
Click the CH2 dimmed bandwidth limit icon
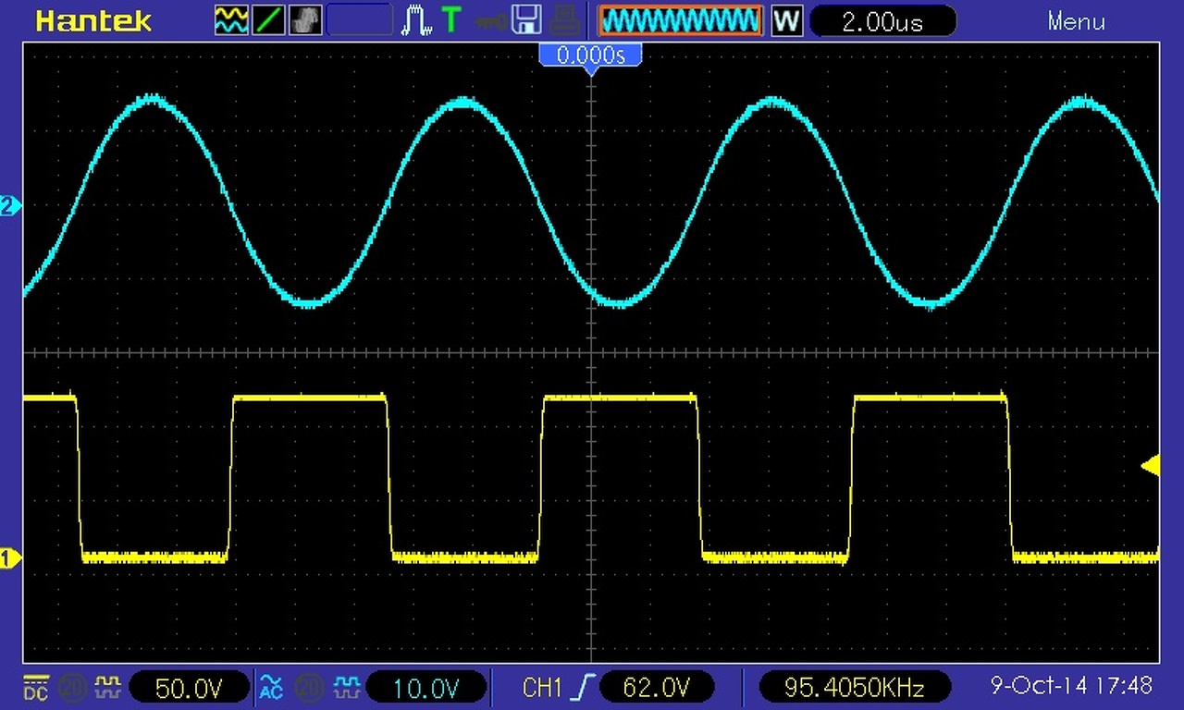[309, 687]
